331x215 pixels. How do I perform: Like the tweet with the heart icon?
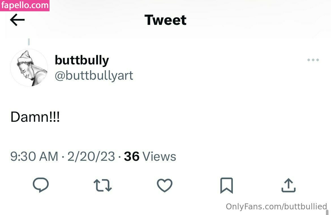165,185
